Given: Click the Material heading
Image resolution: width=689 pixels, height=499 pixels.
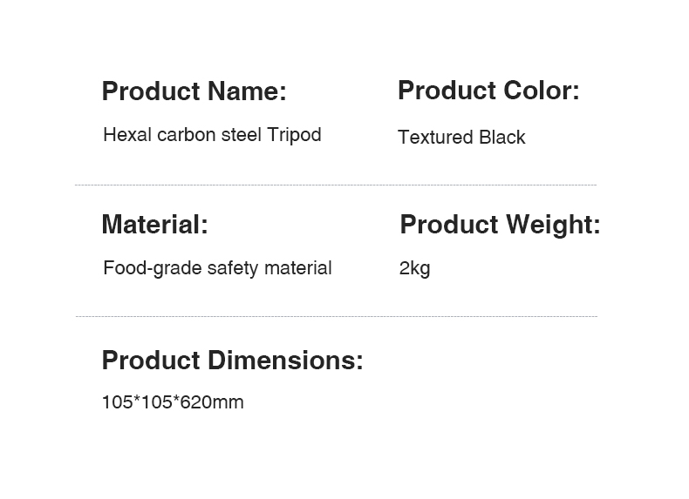Looking at the screenshot, I should [x=154, y=225].
